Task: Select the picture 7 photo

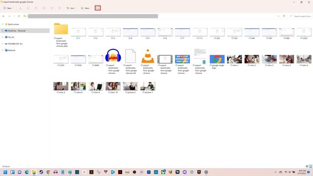Action: pyautogui.click(x=148, y=86)
